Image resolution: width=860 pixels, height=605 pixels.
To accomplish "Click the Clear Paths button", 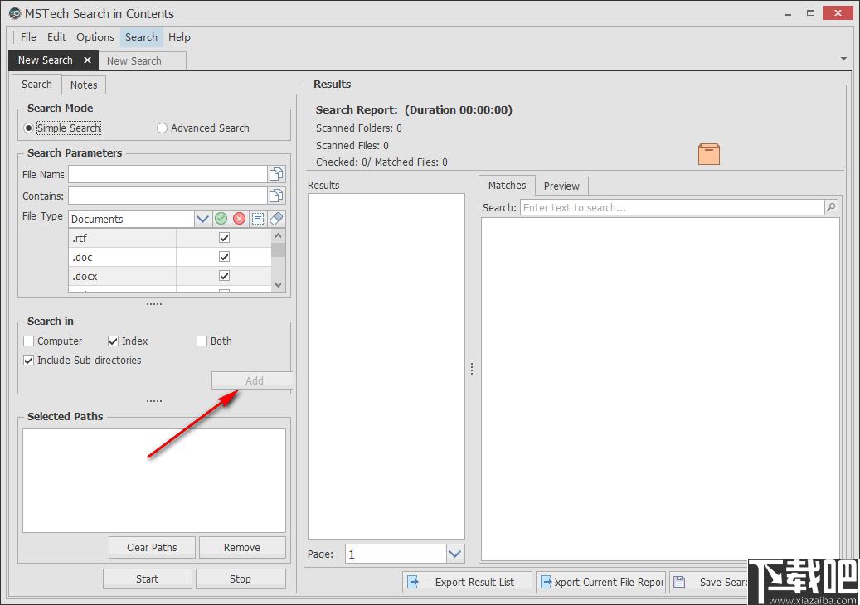I will (152, 547).
